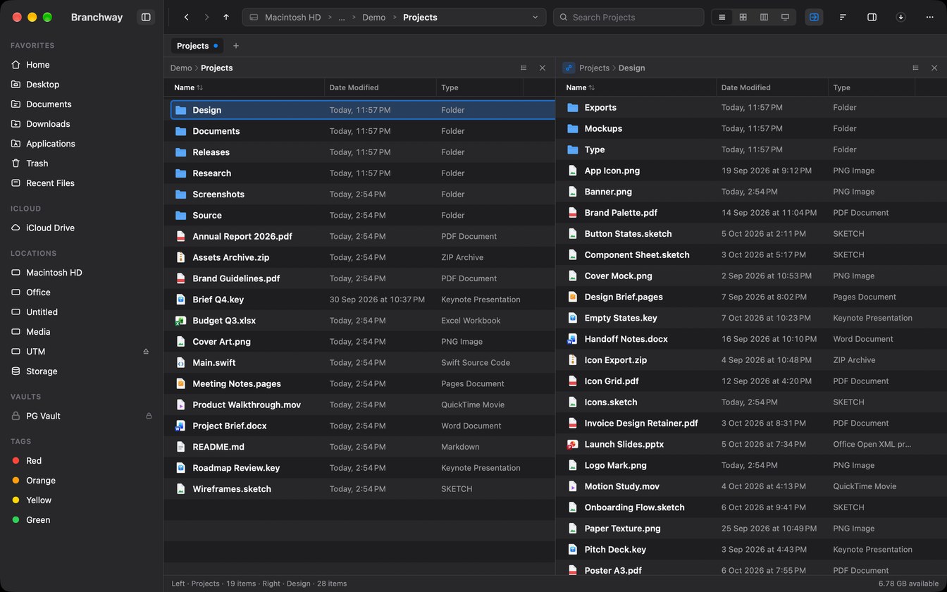Open the downloads activity icon

point(900,17)
